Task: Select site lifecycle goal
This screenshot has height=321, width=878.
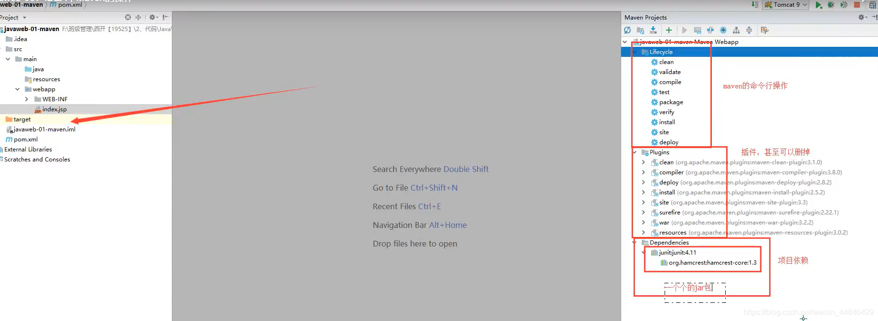Action: tap(660, 132)
